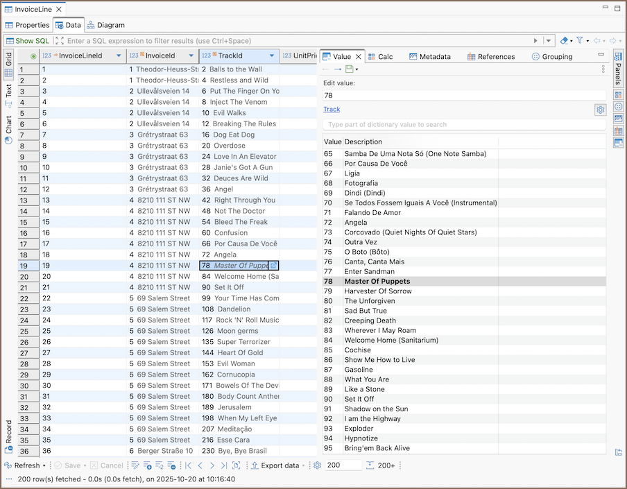Expand the InvoiceId column sort dropdown
Viewport: 627px width, 489px height.
(x=191, y=56)
